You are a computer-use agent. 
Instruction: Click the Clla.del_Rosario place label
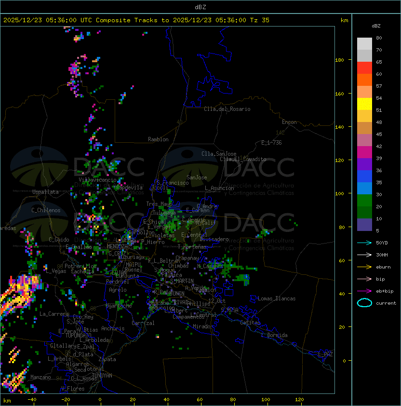(227, 109)
